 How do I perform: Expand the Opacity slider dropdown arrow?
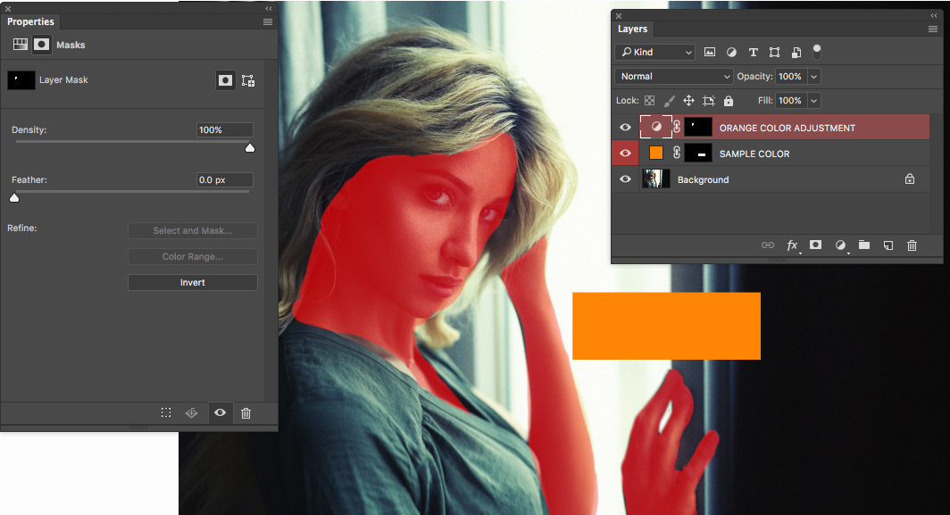(813, 77)
